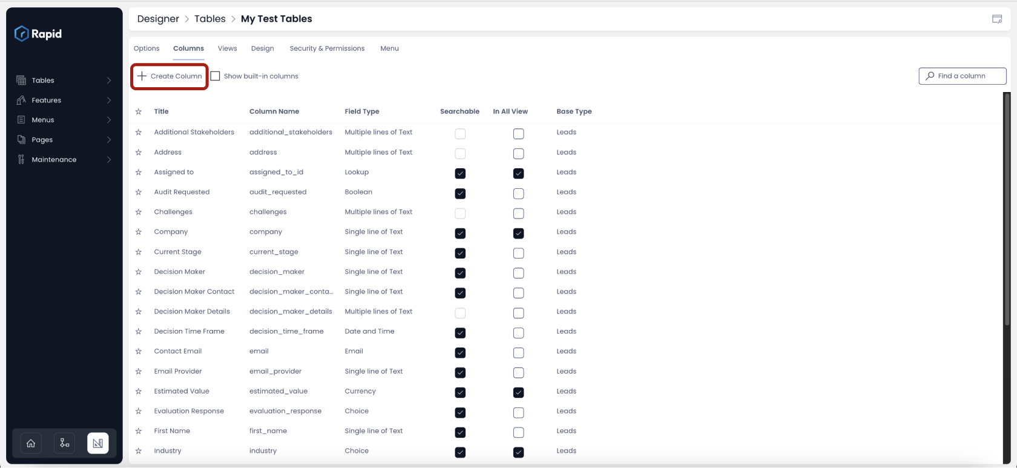The width and height of the screenshot is (1017, 468).
Task: Click the star icon in the table header
Action: click(139, 111)
